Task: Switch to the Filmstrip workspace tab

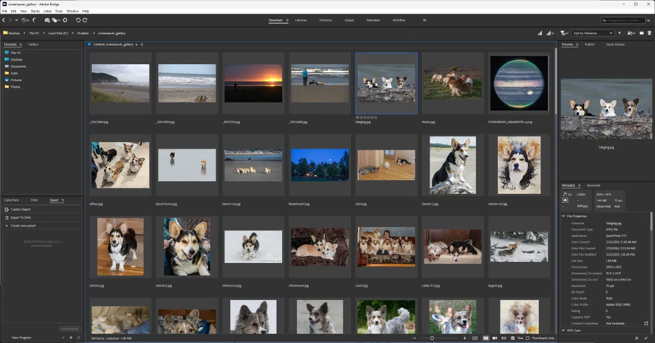Action: (x=325, y=20)
